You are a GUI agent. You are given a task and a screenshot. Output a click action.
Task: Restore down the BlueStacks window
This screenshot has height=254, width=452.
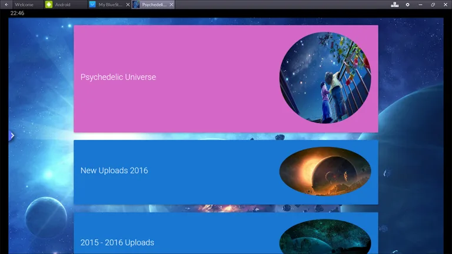point(433,5)
